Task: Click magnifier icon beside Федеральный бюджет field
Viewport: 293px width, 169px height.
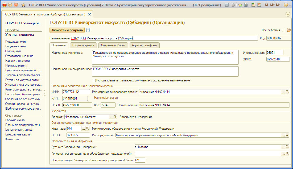Action: pos(115,117)
